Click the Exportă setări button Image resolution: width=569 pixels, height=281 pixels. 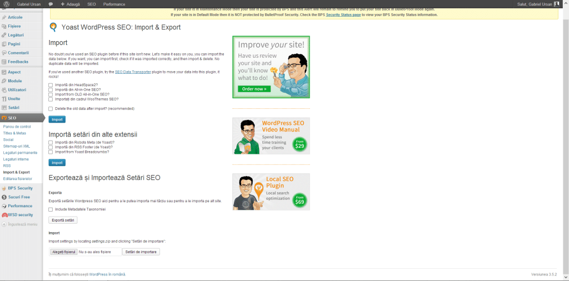tap(63, 220)
